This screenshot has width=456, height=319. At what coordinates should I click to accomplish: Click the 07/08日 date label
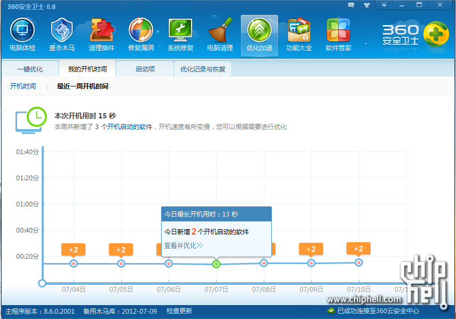264,289
